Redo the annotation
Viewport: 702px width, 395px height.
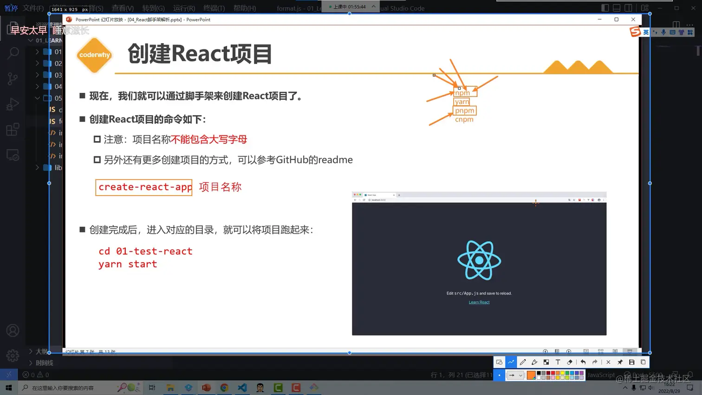(x=595, y=362)
